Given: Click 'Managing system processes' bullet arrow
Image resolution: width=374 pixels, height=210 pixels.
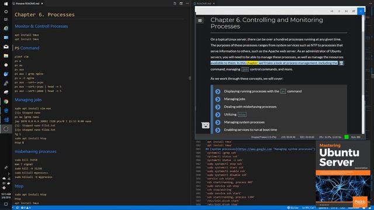Looking at the screenshot, I should (218, 123).
